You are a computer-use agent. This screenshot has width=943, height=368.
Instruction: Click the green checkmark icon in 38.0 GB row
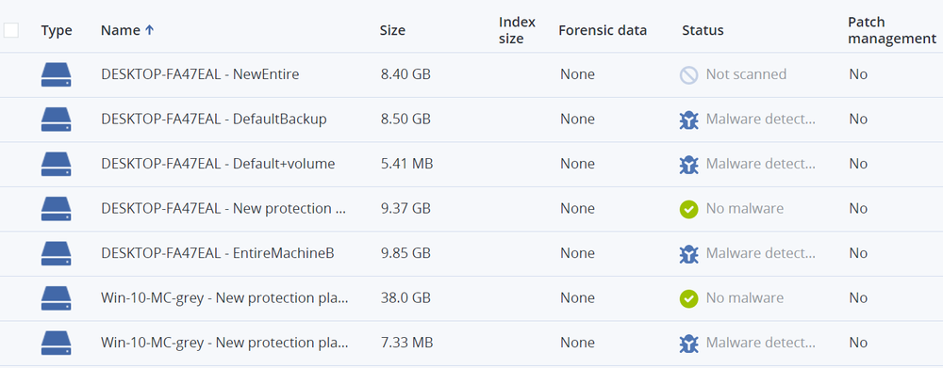(x=688, y=298)
